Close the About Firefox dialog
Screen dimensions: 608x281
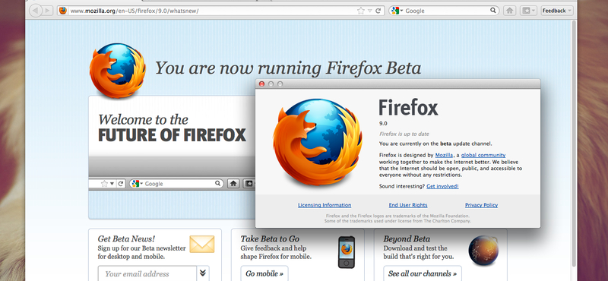coord(261,84)
